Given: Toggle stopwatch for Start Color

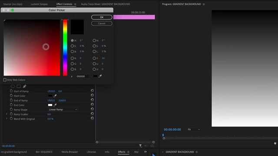Looking at the screenshot, I should (x=11, y=95).
